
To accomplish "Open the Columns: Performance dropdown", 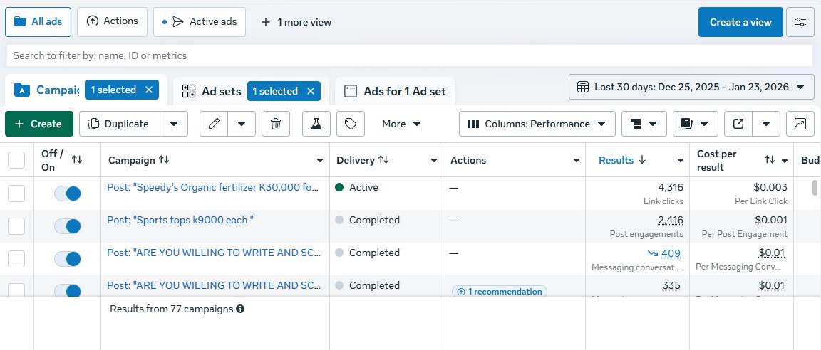I will 537,124.
